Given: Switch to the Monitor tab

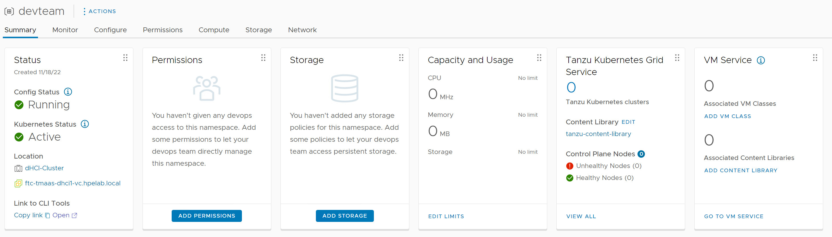Looking at the screenshot, I should click(65, 30).
